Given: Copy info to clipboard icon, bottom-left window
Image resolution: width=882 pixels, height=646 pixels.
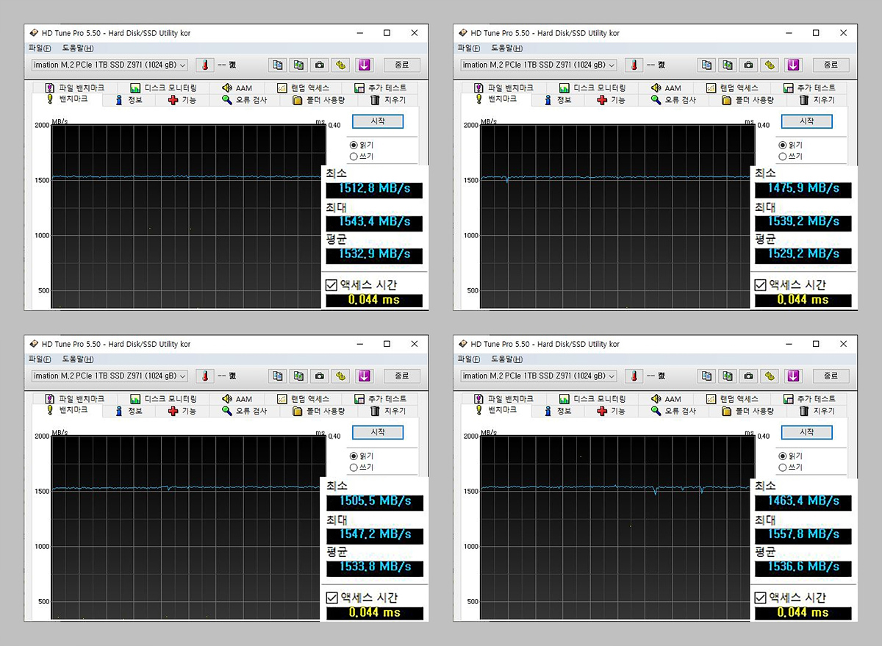Looking at the screenshot, I should pyautogui.click(x=277, y=376).
